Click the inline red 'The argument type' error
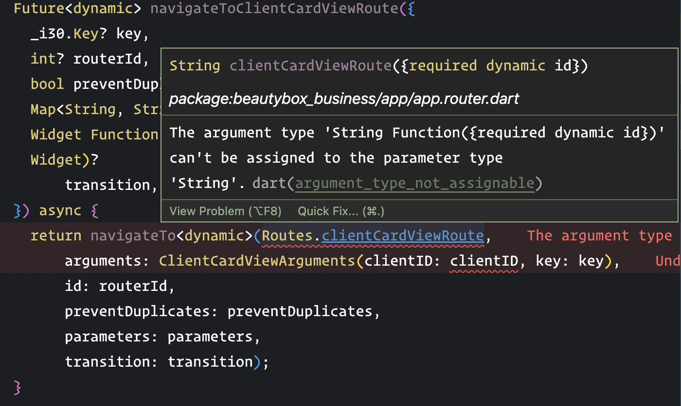This screenshot has width=681, height=406. tap(599, 236)
